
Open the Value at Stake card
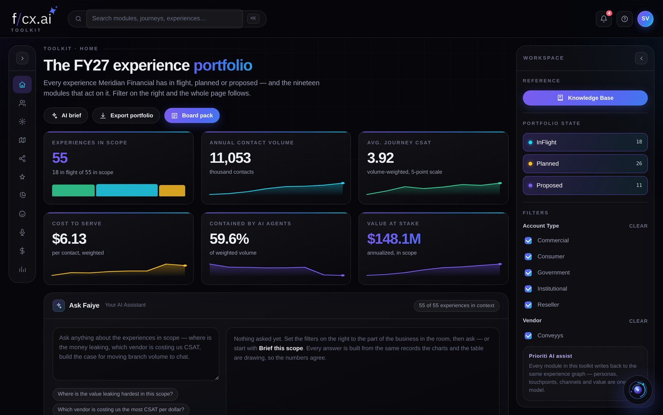(x=433, y=248)
